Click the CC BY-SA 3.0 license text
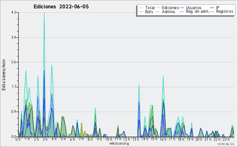 tap(226, 144)
